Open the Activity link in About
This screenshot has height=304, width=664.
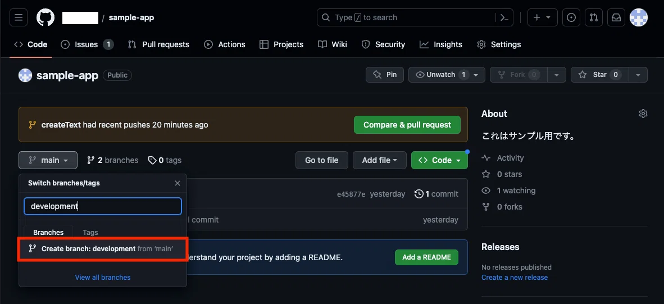503,157
